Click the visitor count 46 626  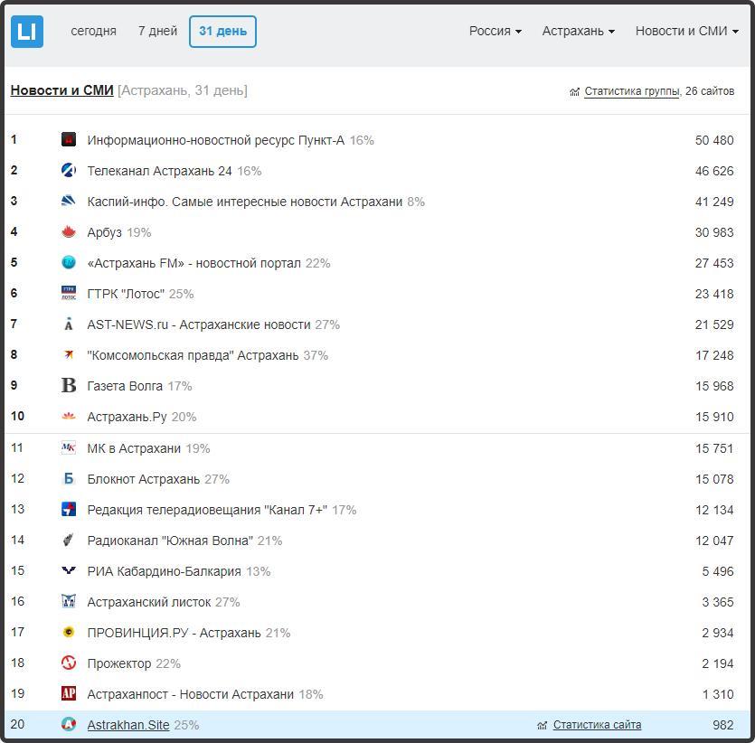click(714, 171)
